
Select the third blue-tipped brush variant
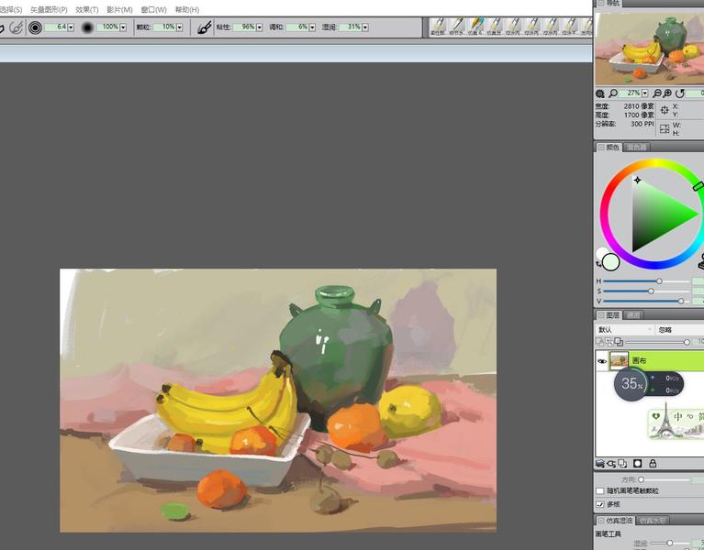pos(475,27)
